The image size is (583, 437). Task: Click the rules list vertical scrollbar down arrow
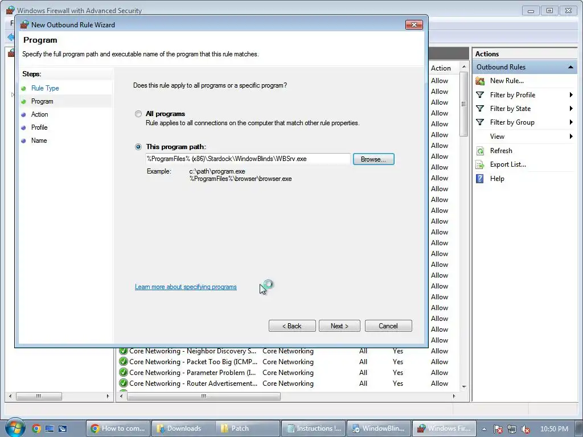point(463,387)
